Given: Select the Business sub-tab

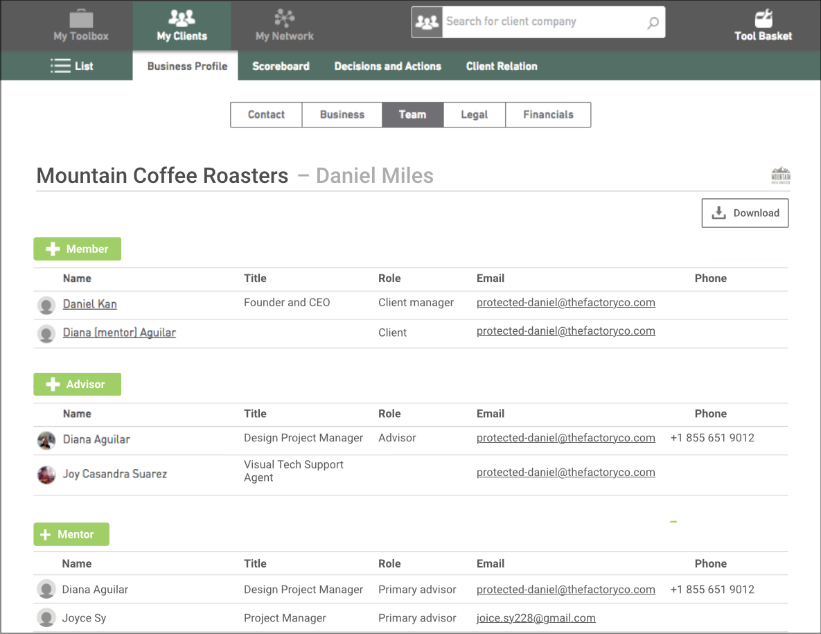Looking at the screenshot, I should tap(342, 114).
